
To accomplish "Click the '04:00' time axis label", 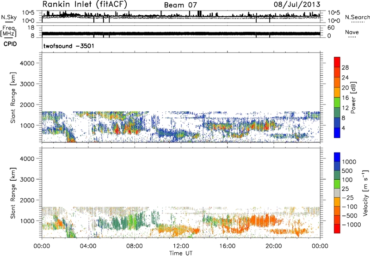I will 88,246.
